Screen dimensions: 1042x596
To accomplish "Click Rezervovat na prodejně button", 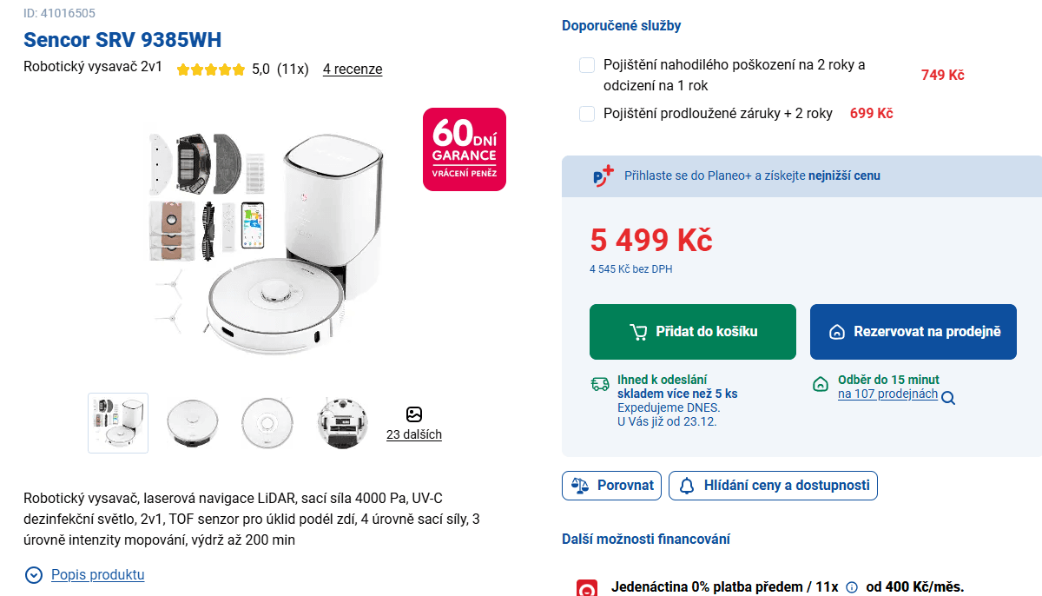I will tap(913, 331).
